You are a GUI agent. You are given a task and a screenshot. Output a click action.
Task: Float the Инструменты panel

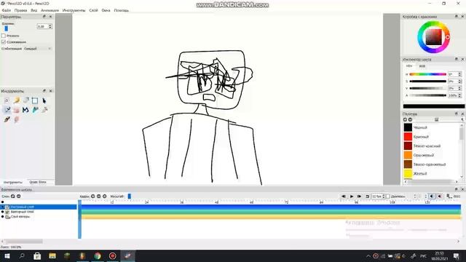(x=44, y=91)
